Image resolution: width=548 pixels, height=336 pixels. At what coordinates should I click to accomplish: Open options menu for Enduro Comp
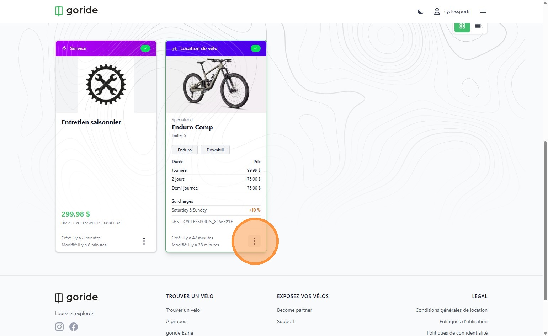(x=254, y=241)
